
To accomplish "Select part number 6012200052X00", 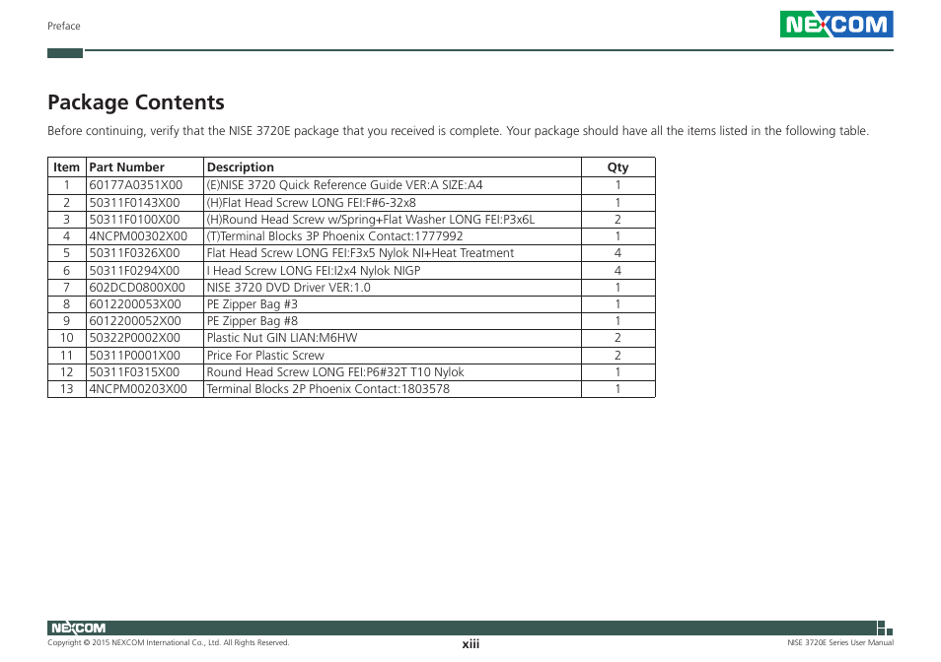I will pos(135,320).
